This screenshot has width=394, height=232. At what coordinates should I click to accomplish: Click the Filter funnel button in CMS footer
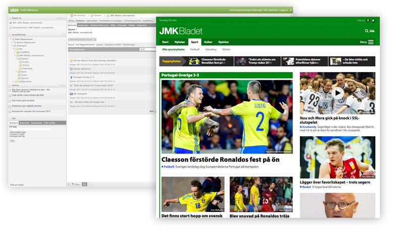tap(76, 184)
